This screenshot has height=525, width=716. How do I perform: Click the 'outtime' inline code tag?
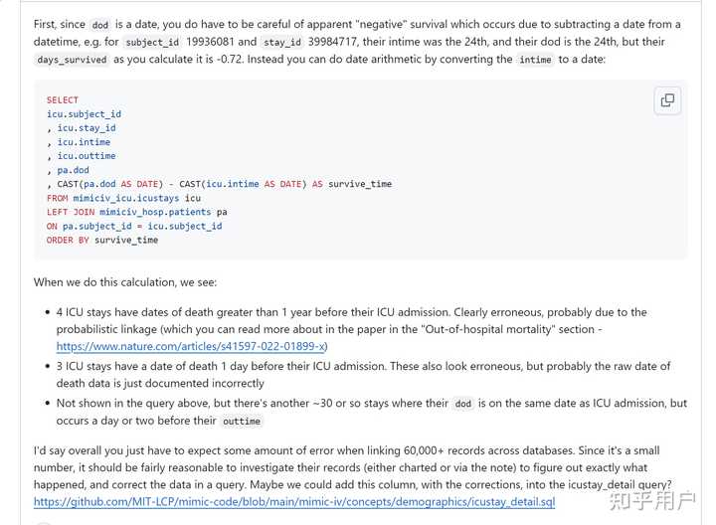(242, 422)
